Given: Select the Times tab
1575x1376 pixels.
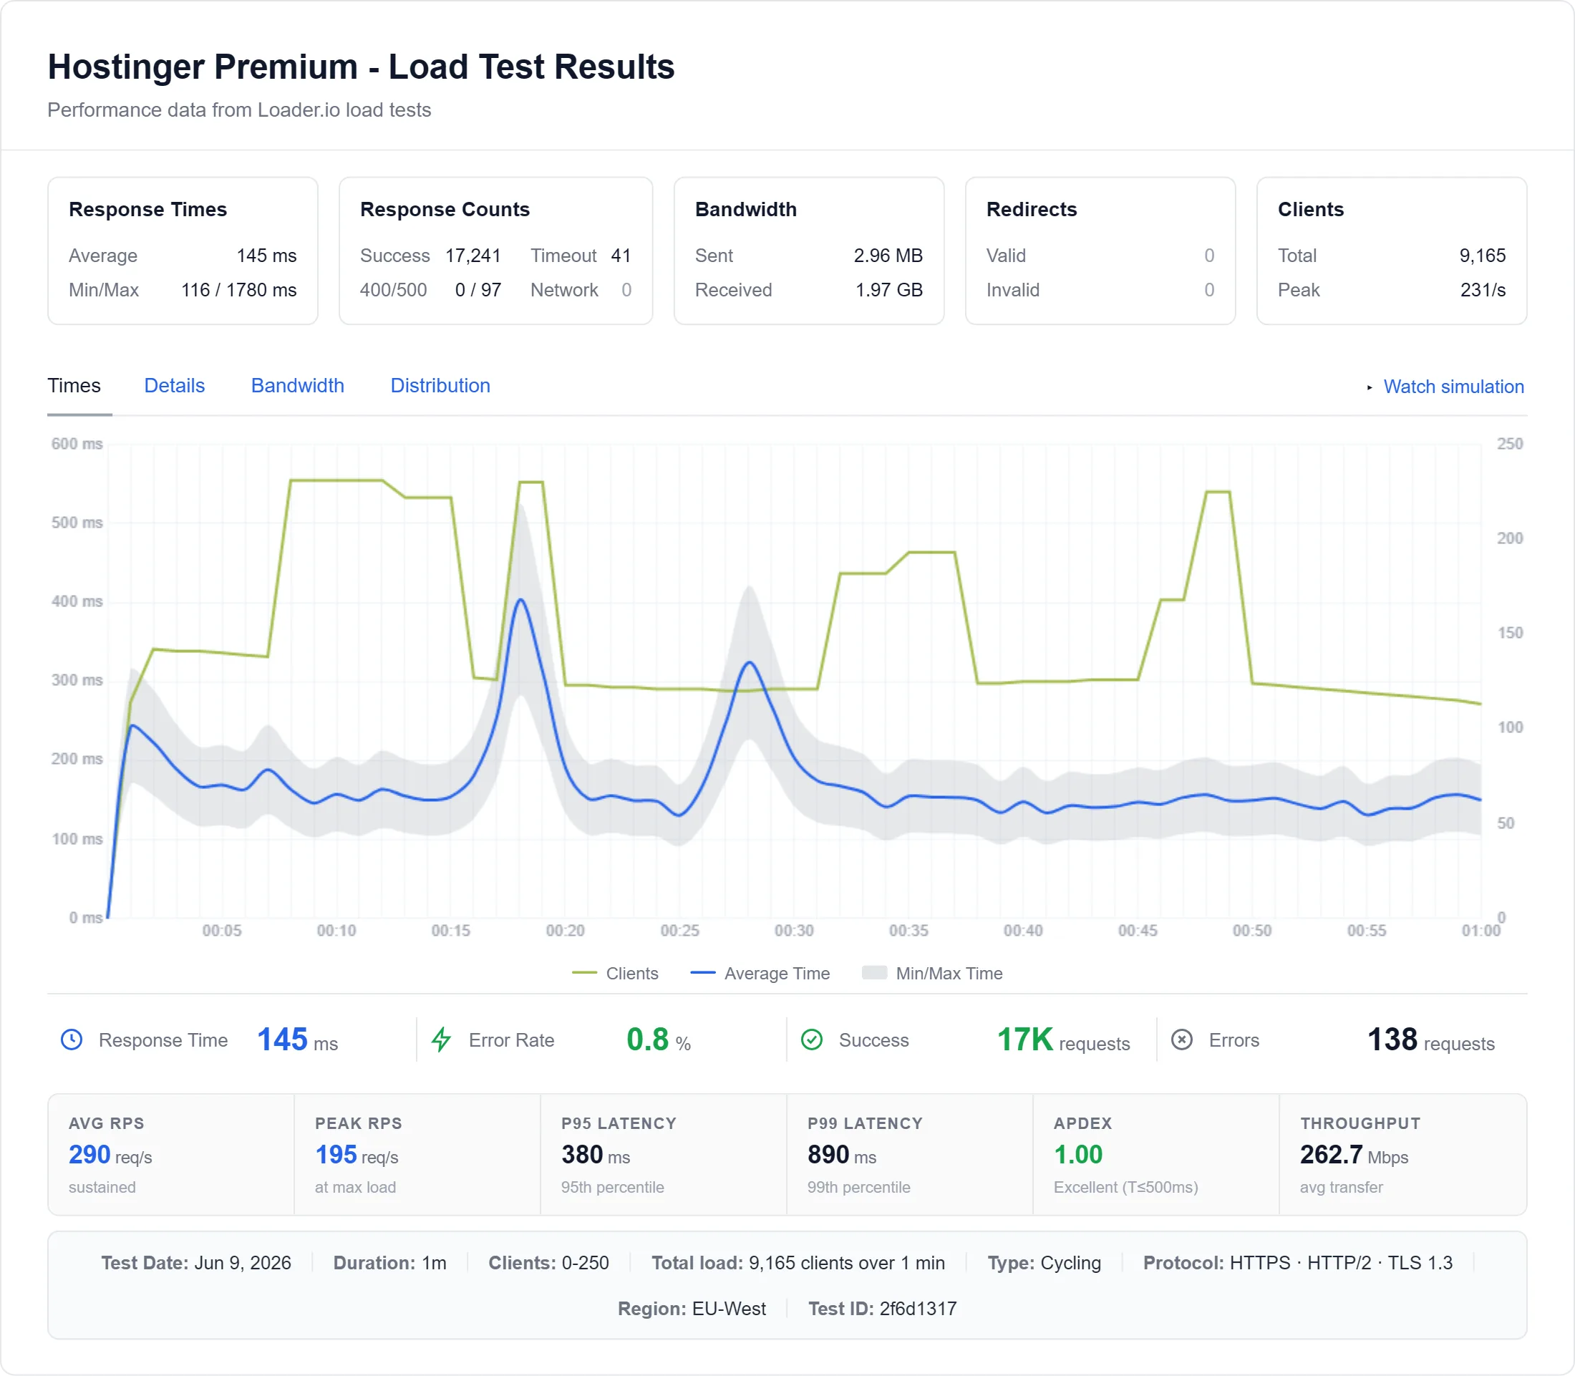Looking at the screenshot, I should 74,385.
